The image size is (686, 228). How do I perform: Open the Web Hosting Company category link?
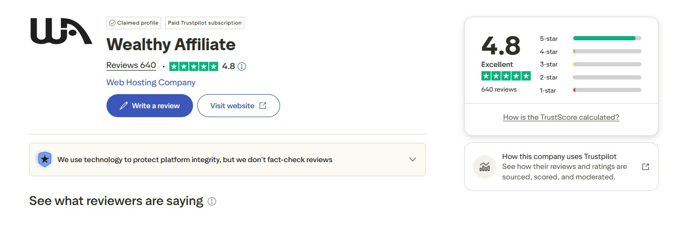151,83
